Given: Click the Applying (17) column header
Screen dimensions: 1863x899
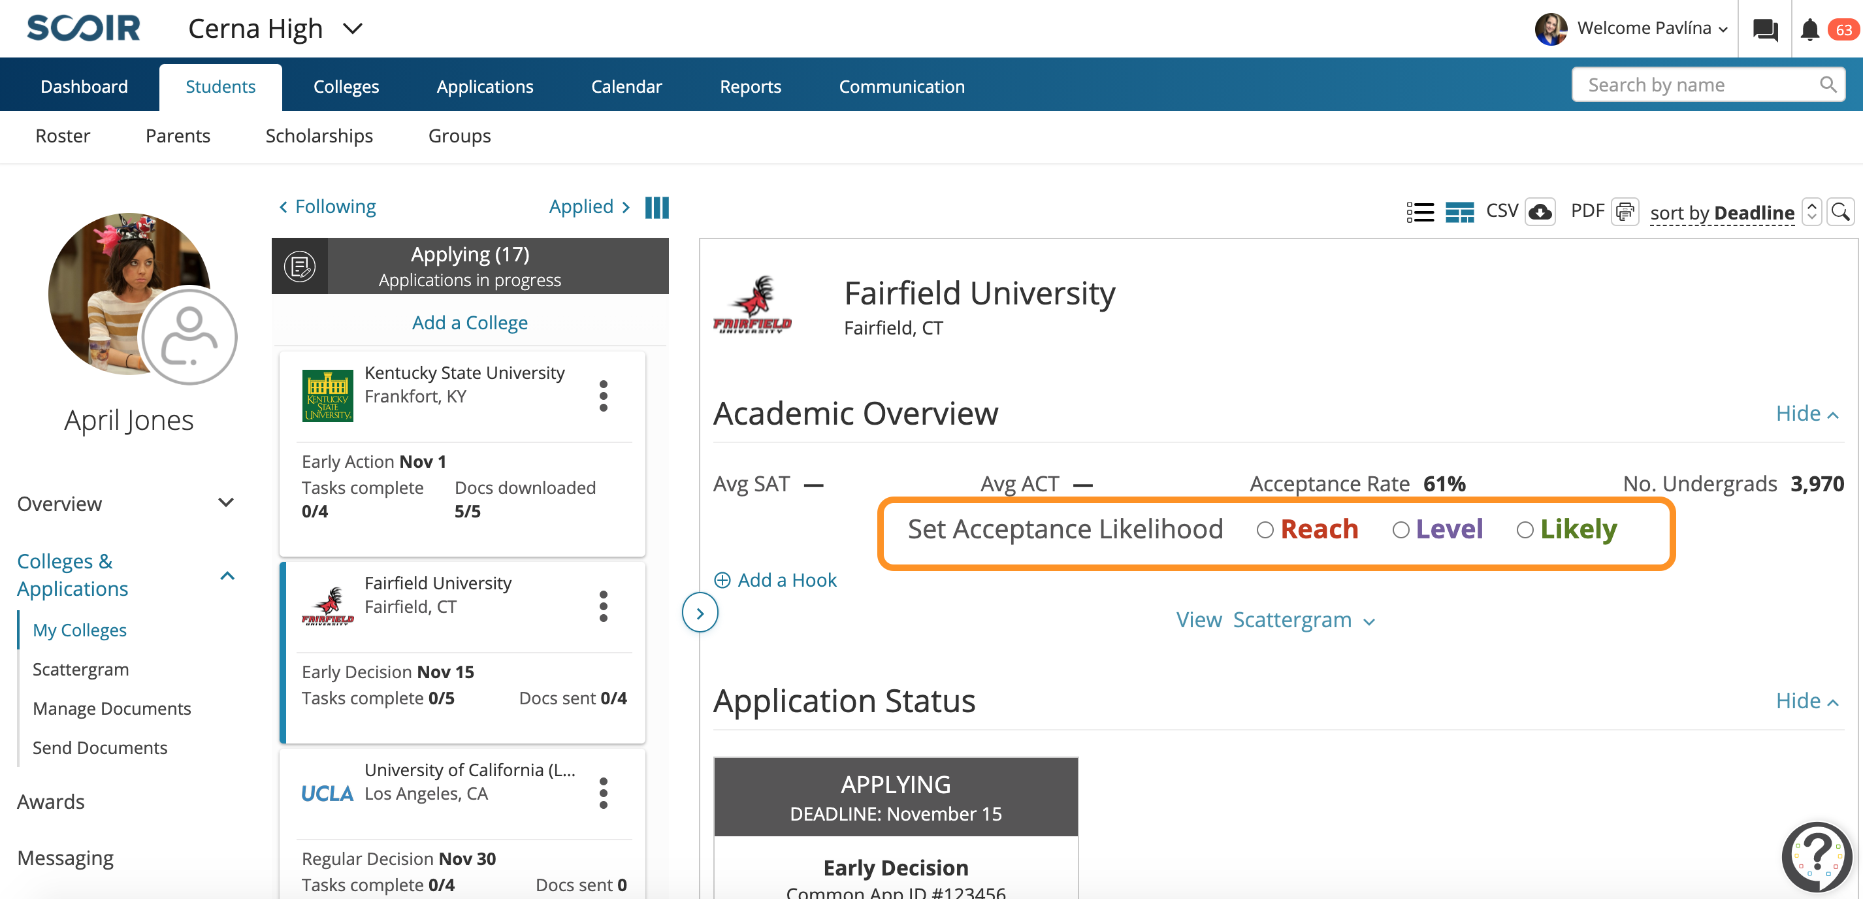Looking at the screenshot, I should [470, 266].
